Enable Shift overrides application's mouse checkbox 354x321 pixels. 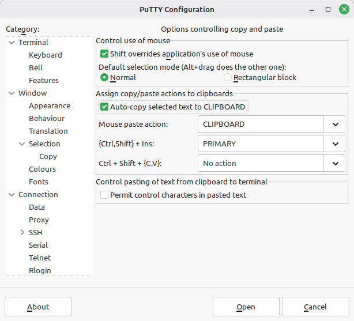tap(104, 54)
